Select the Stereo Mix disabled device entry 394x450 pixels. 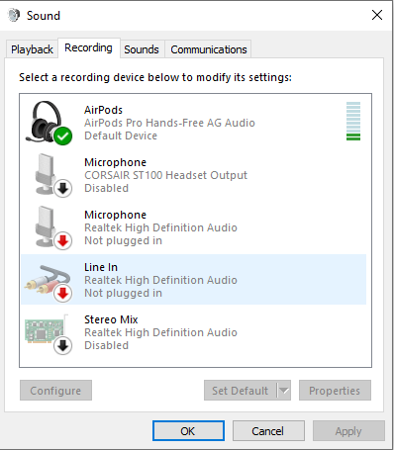(194, 332)
